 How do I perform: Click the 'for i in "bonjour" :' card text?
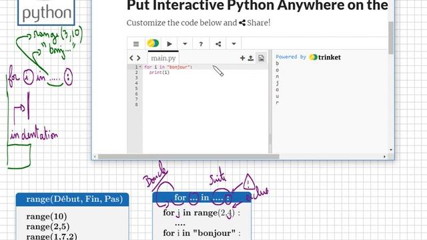tap(201, 233)
